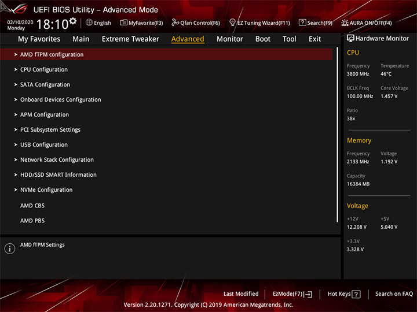Click the 02/10/2020 date
The width and height of the screenshot is (417, 312).
(x=20, y=23)
